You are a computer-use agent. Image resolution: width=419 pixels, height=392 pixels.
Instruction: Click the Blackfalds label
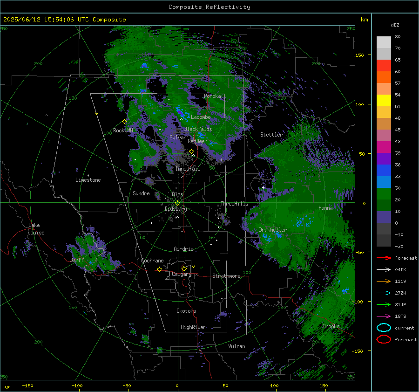click(x=198, y=129)
